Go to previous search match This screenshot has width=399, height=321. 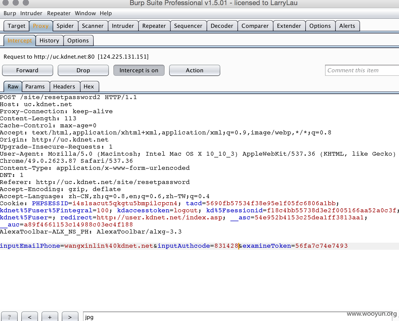click(30, 317)
